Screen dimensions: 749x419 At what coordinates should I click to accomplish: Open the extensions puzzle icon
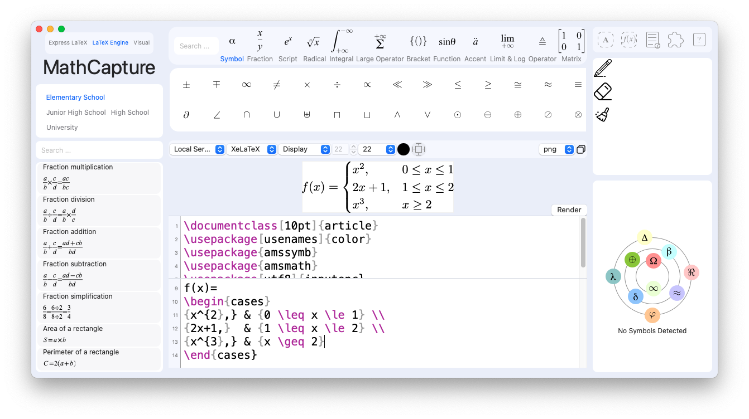tap(675, 39)
